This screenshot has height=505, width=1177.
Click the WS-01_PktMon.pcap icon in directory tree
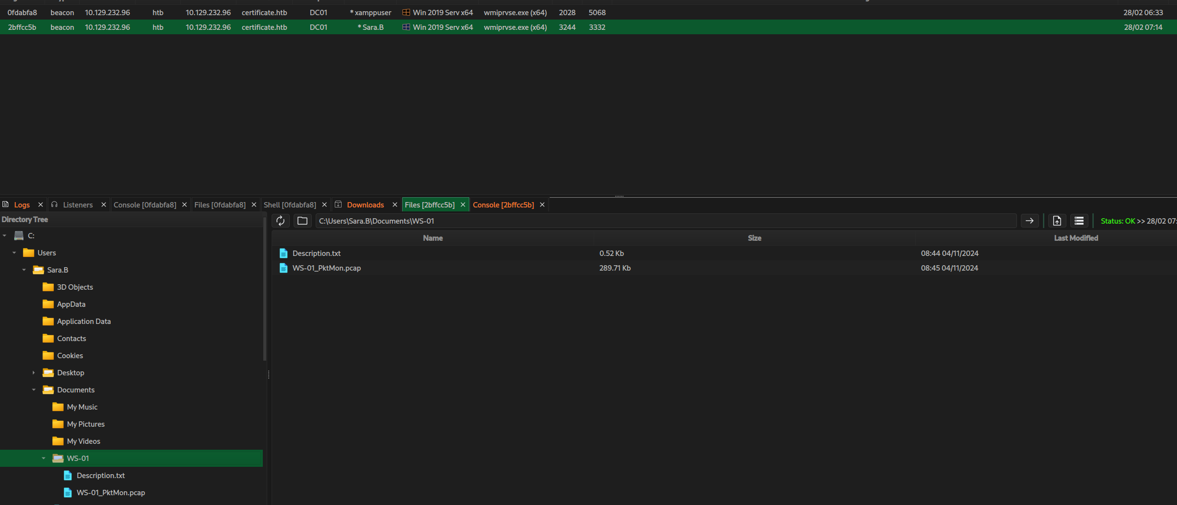(68, 492)
